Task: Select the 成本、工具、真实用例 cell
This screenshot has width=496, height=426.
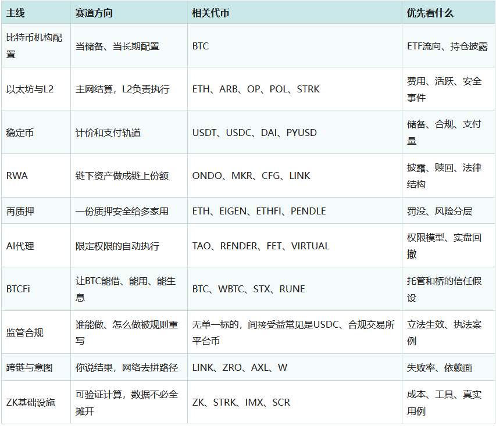Action: tap(448, 402)
